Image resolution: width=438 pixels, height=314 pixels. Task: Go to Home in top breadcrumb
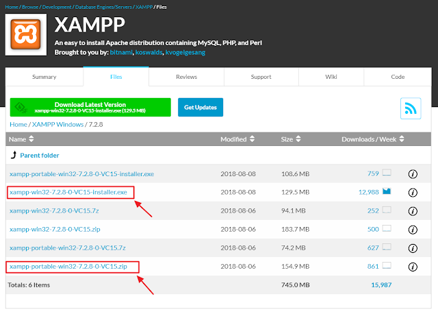click(x=12, y=7)
